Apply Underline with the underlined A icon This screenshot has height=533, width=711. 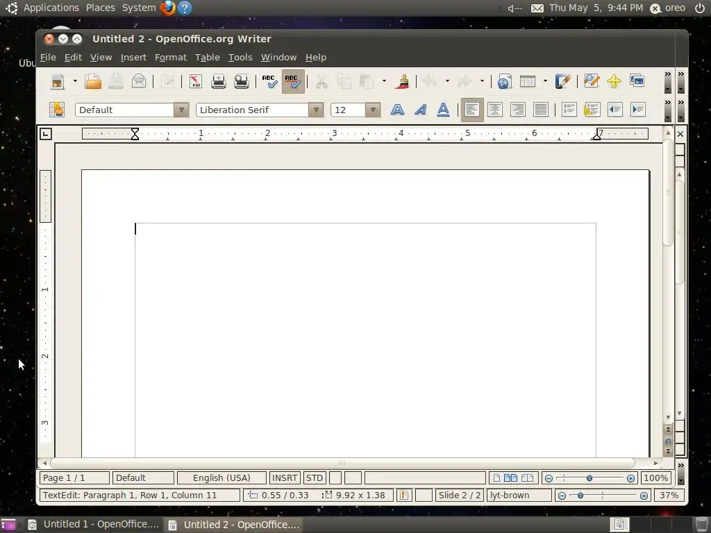tap(443, 110)
